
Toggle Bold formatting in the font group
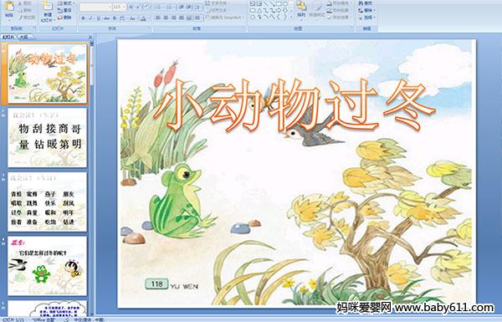(x=83, y=18)
